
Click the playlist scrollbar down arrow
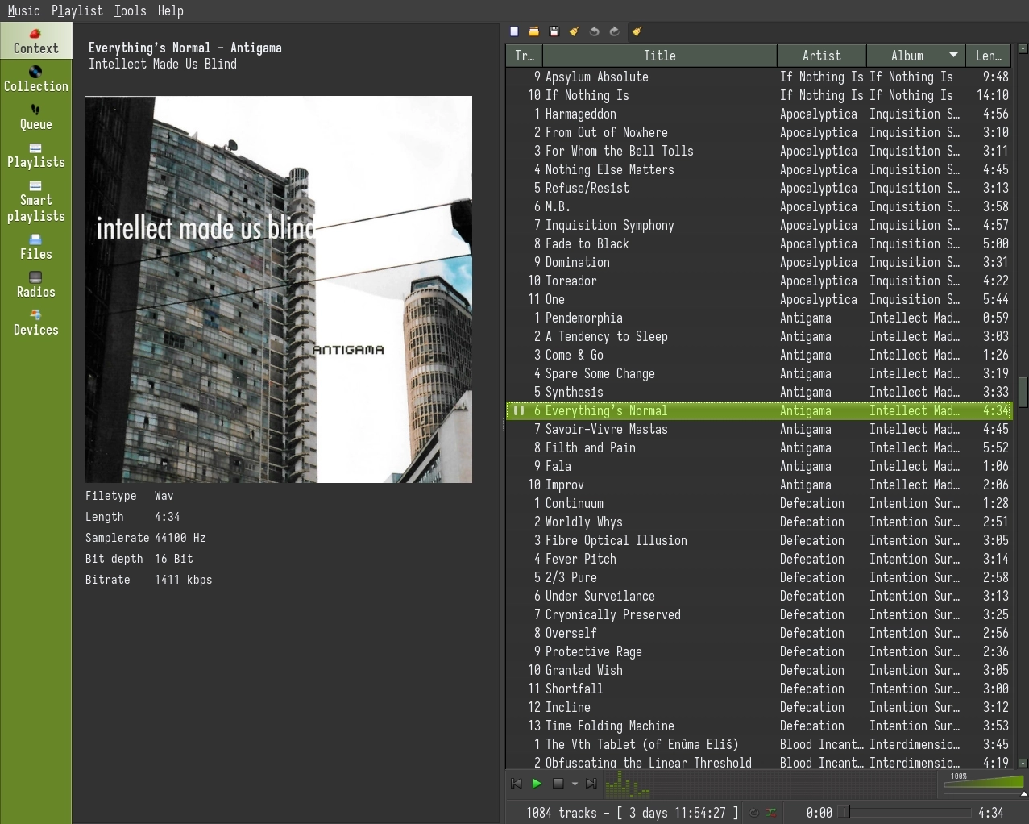(1023, 763)
